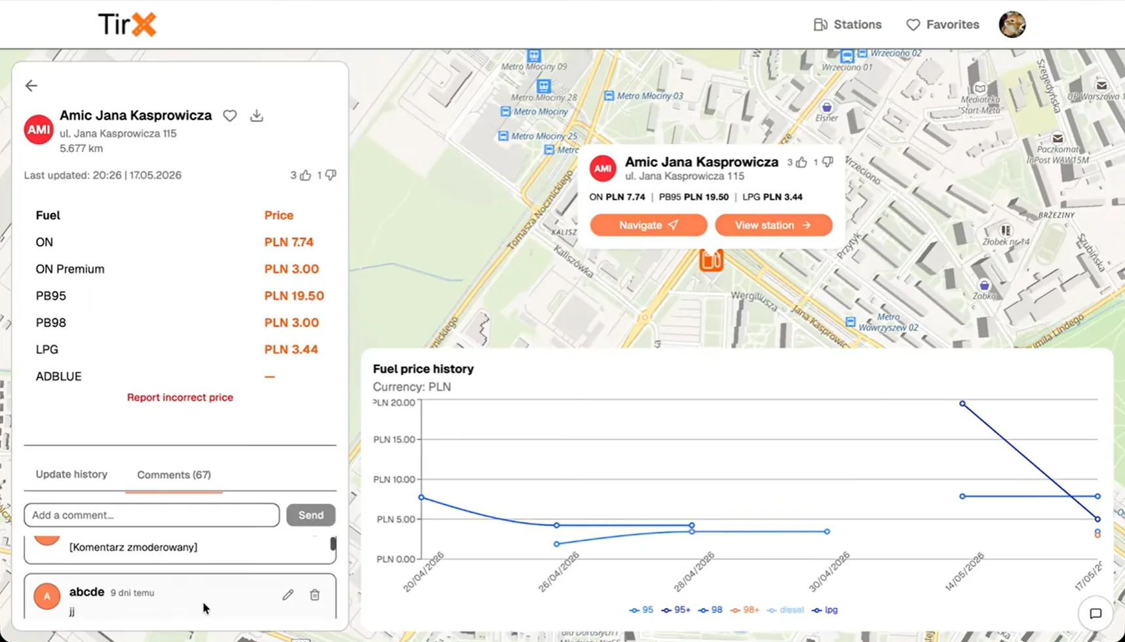Viewport: 1125px width, 642px height.
Task: Click thumbs down icon in map popup
Action: (x=828, y=162)
